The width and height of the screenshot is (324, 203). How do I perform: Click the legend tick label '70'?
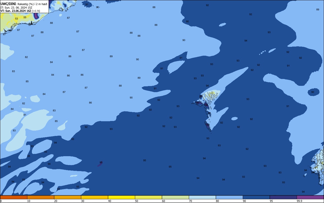(x=190, y=201)
